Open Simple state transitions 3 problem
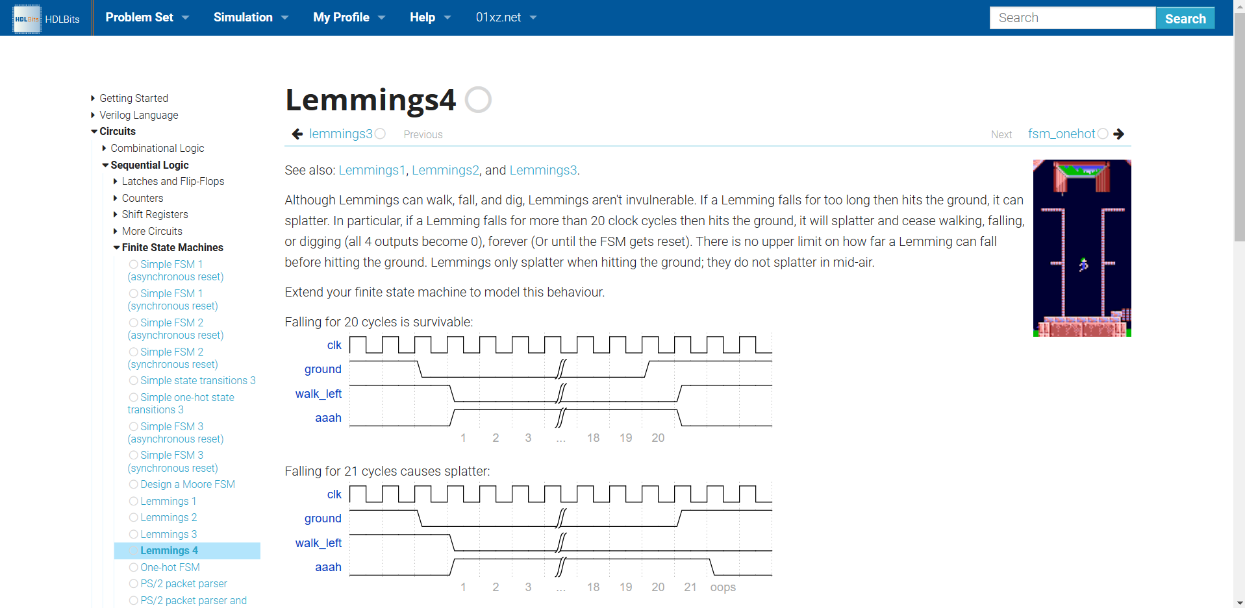 198,380
